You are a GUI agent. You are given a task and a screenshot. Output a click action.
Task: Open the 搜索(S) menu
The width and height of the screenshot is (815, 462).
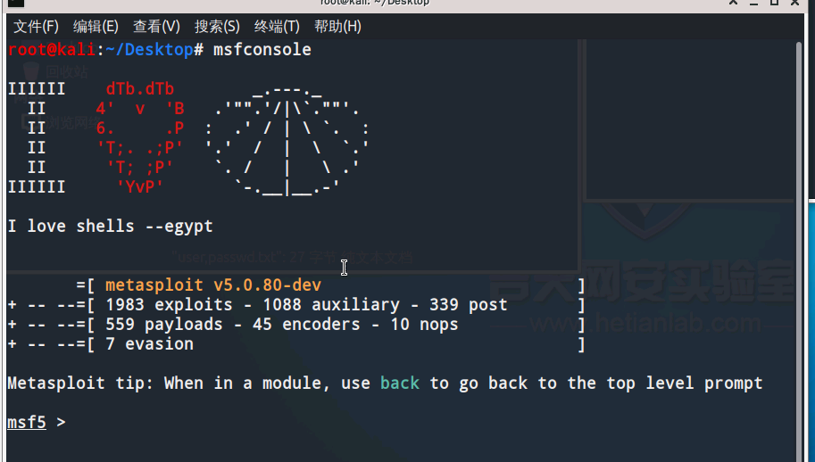click(x=217, y=27)
